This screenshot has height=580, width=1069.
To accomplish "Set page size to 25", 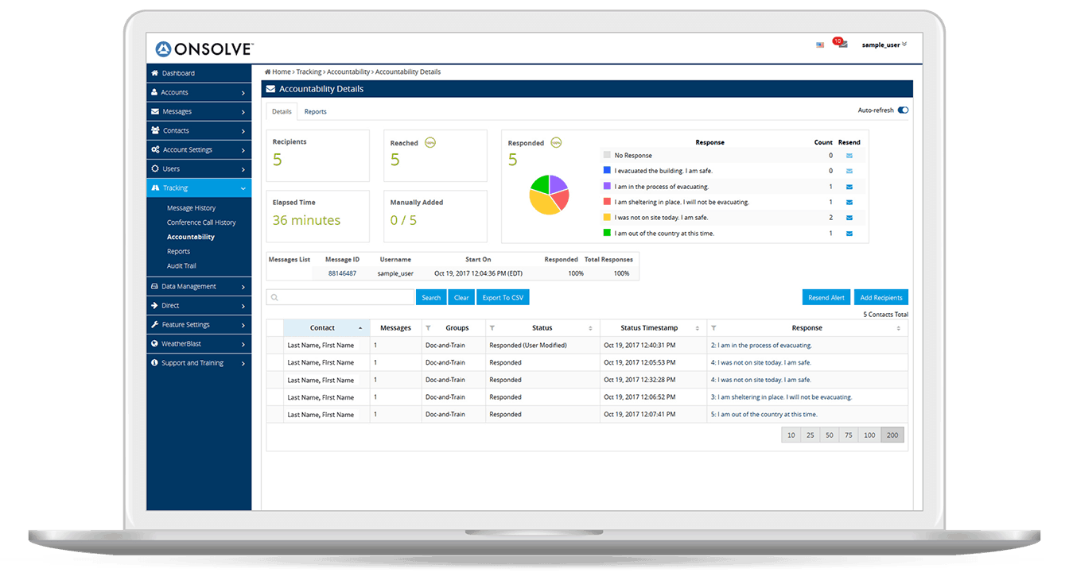I will point(810,435).
